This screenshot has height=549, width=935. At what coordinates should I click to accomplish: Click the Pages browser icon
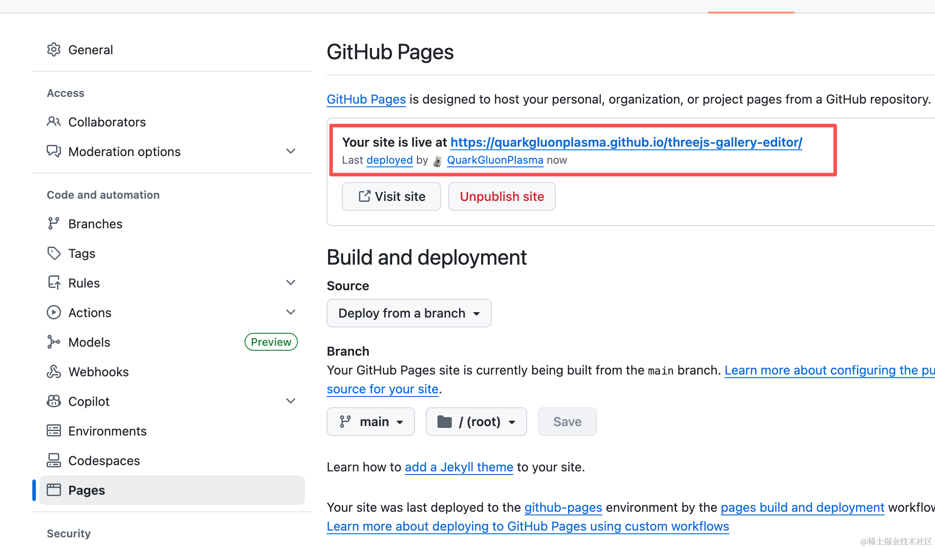(54, 490)
